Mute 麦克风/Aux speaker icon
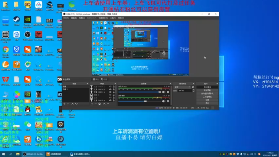Viewport: 279px width, 157px height. pos(164,92)
